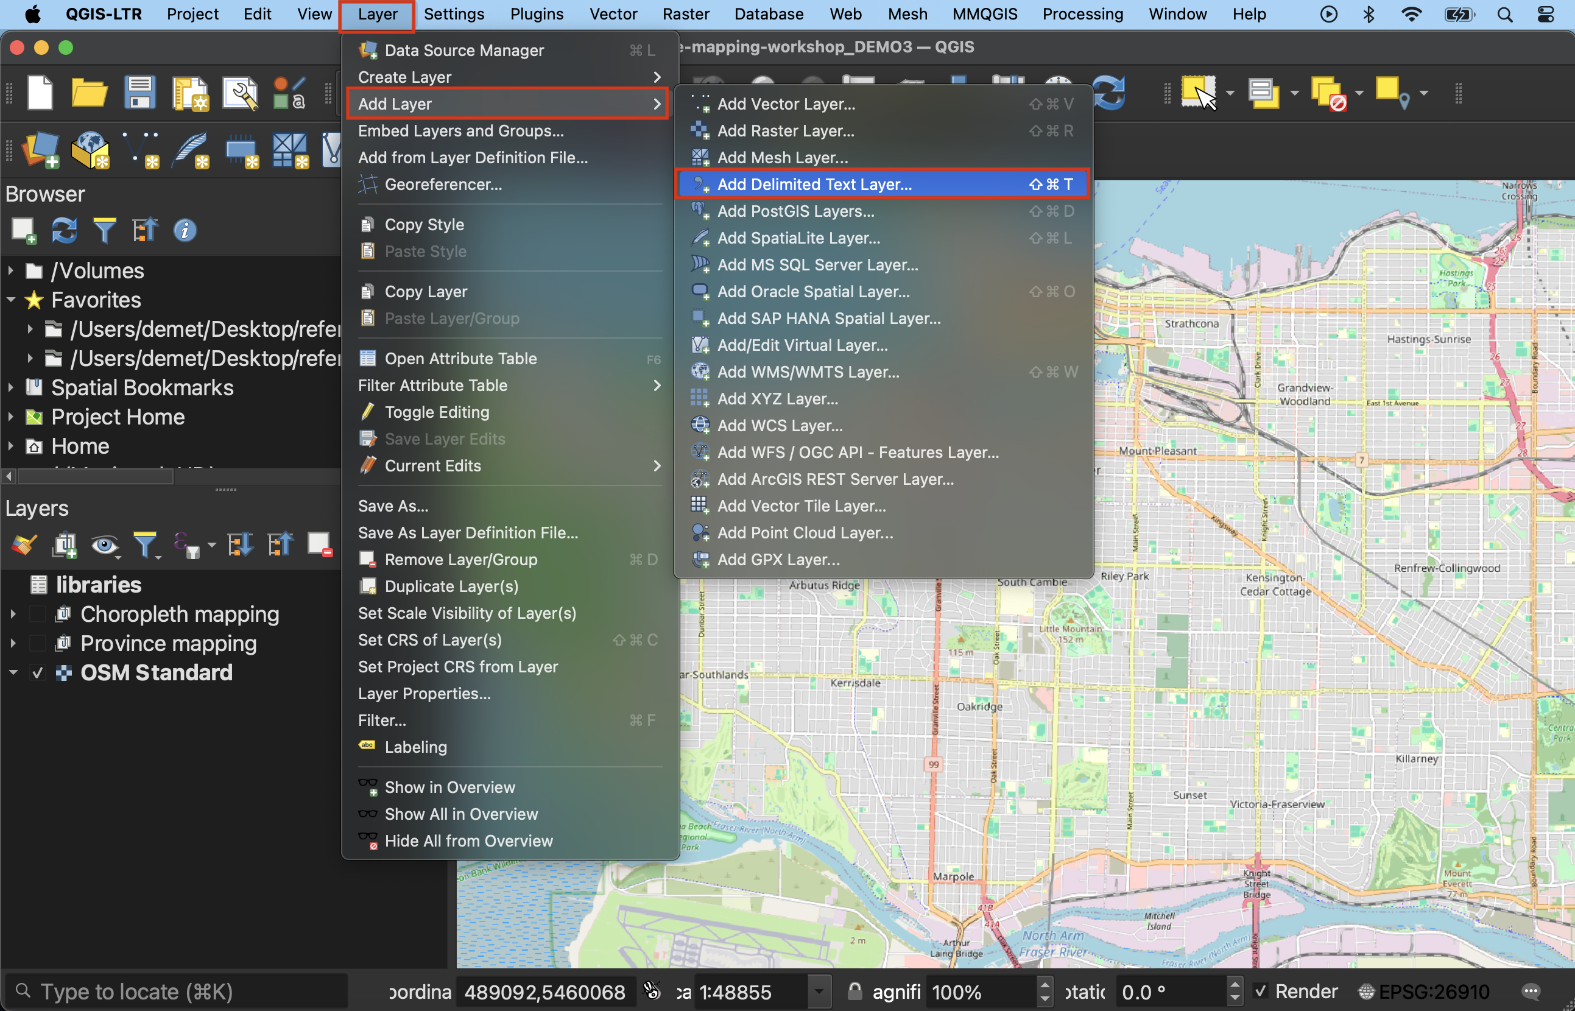The width and height of the screenshot is (1575, 1011).
Task: Click Remove Layer icon in Layers panel
Action: click(x=320, y=545)
